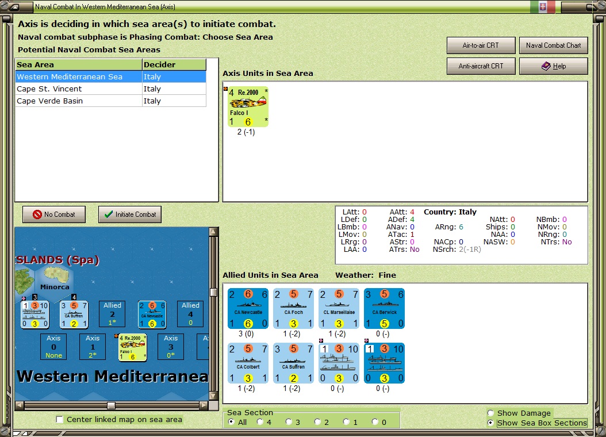The image size is (606, 437).
Task: Select the Re.2000 Falco I air unit
Action: pos(248,106)
